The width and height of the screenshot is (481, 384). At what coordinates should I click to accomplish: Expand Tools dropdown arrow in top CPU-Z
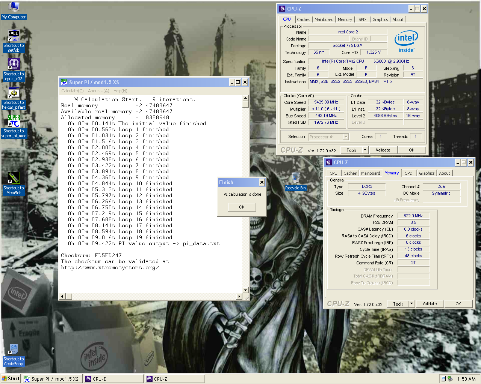[x=365, y=150]
